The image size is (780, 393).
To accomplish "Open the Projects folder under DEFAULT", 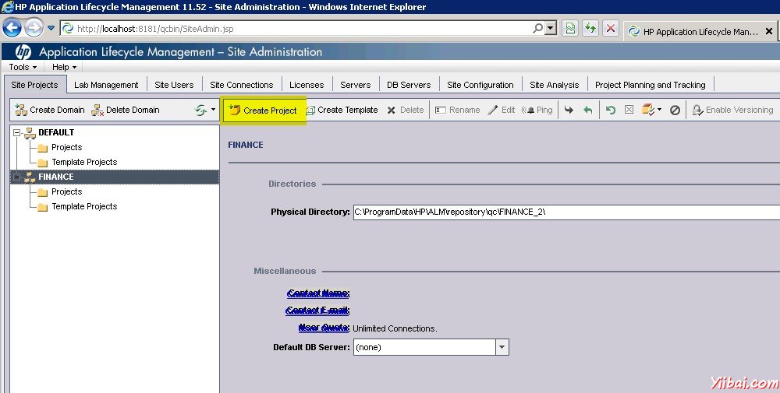I will [x=66, y=147].
